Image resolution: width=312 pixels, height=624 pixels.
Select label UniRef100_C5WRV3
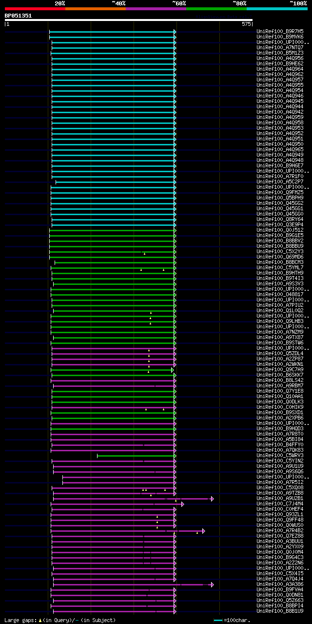(x=279, y=456)
